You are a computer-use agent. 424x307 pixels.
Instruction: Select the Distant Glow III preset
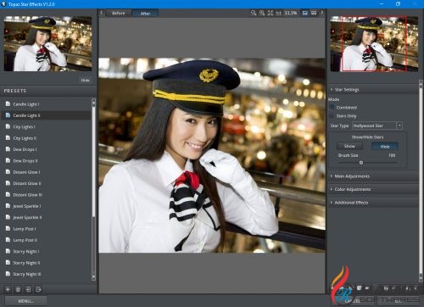point(27,194)
